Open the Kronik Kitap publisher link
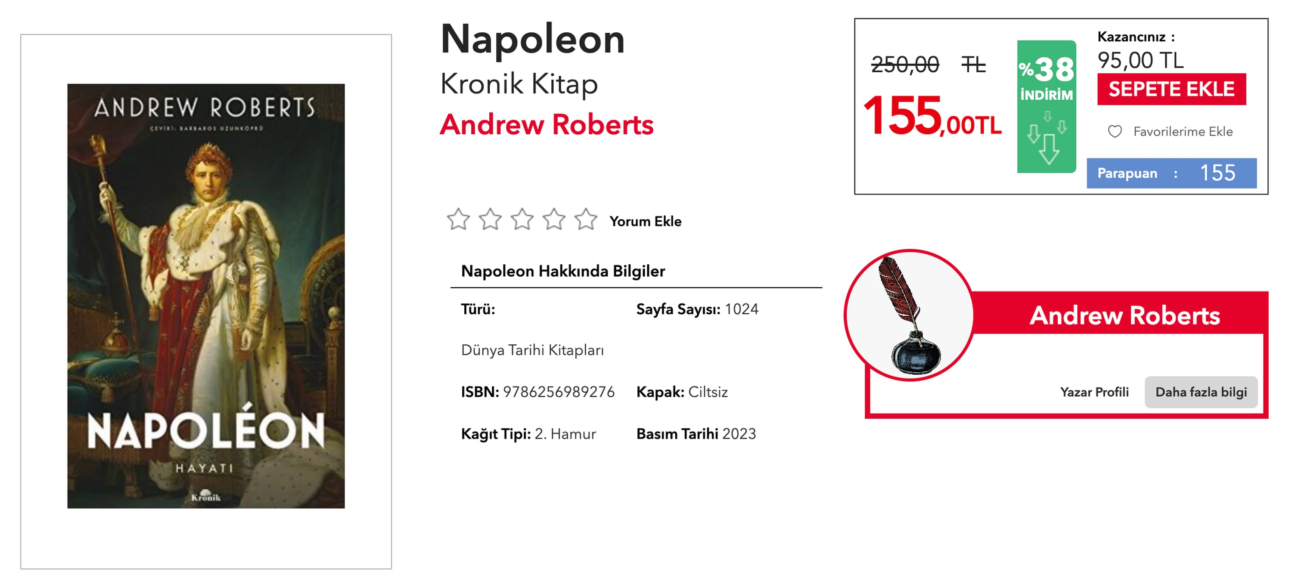The image size is (1292, 587). [519, 83]
